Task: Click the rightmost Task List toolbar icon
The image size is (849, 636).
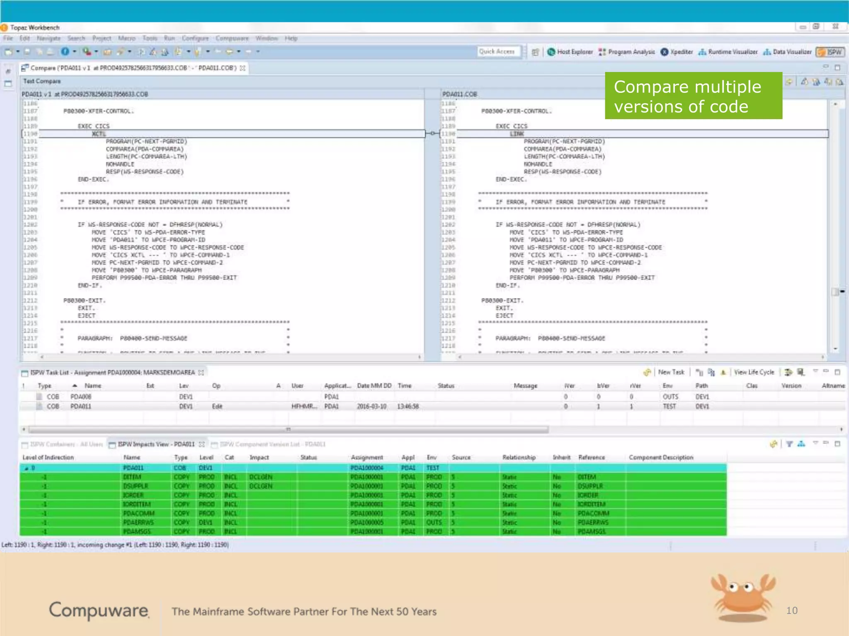Action: pyautogui.click(x=801, y=372)
